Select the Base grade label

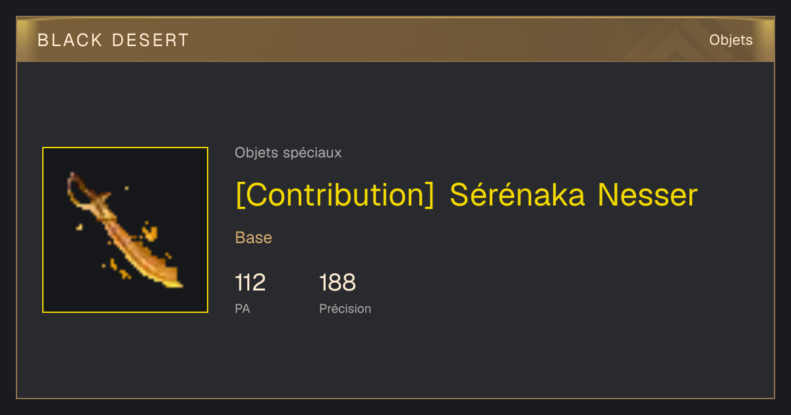tap(254, 238)
